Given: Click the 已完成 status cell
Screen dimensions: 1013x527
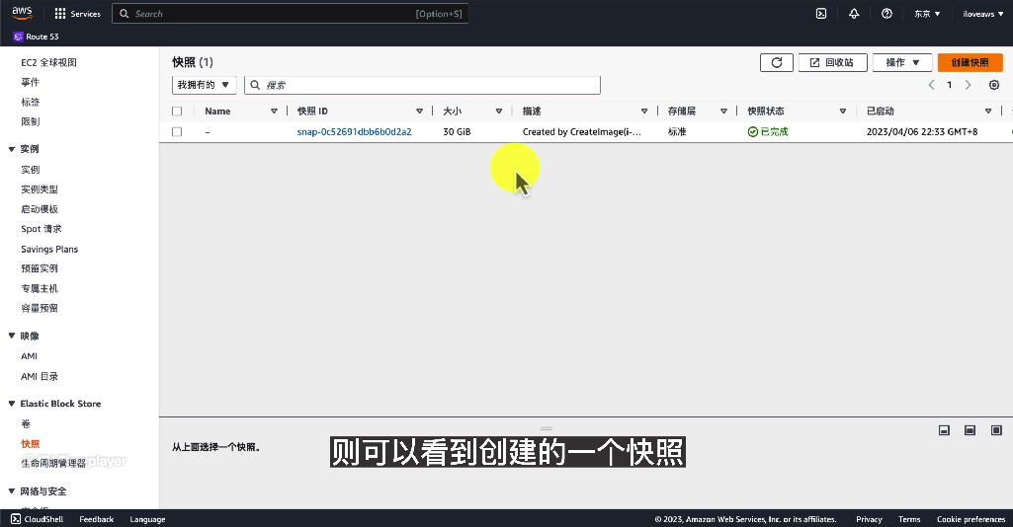Looking at the screenshot, I should pyautogui.click(x=768, y=131).
